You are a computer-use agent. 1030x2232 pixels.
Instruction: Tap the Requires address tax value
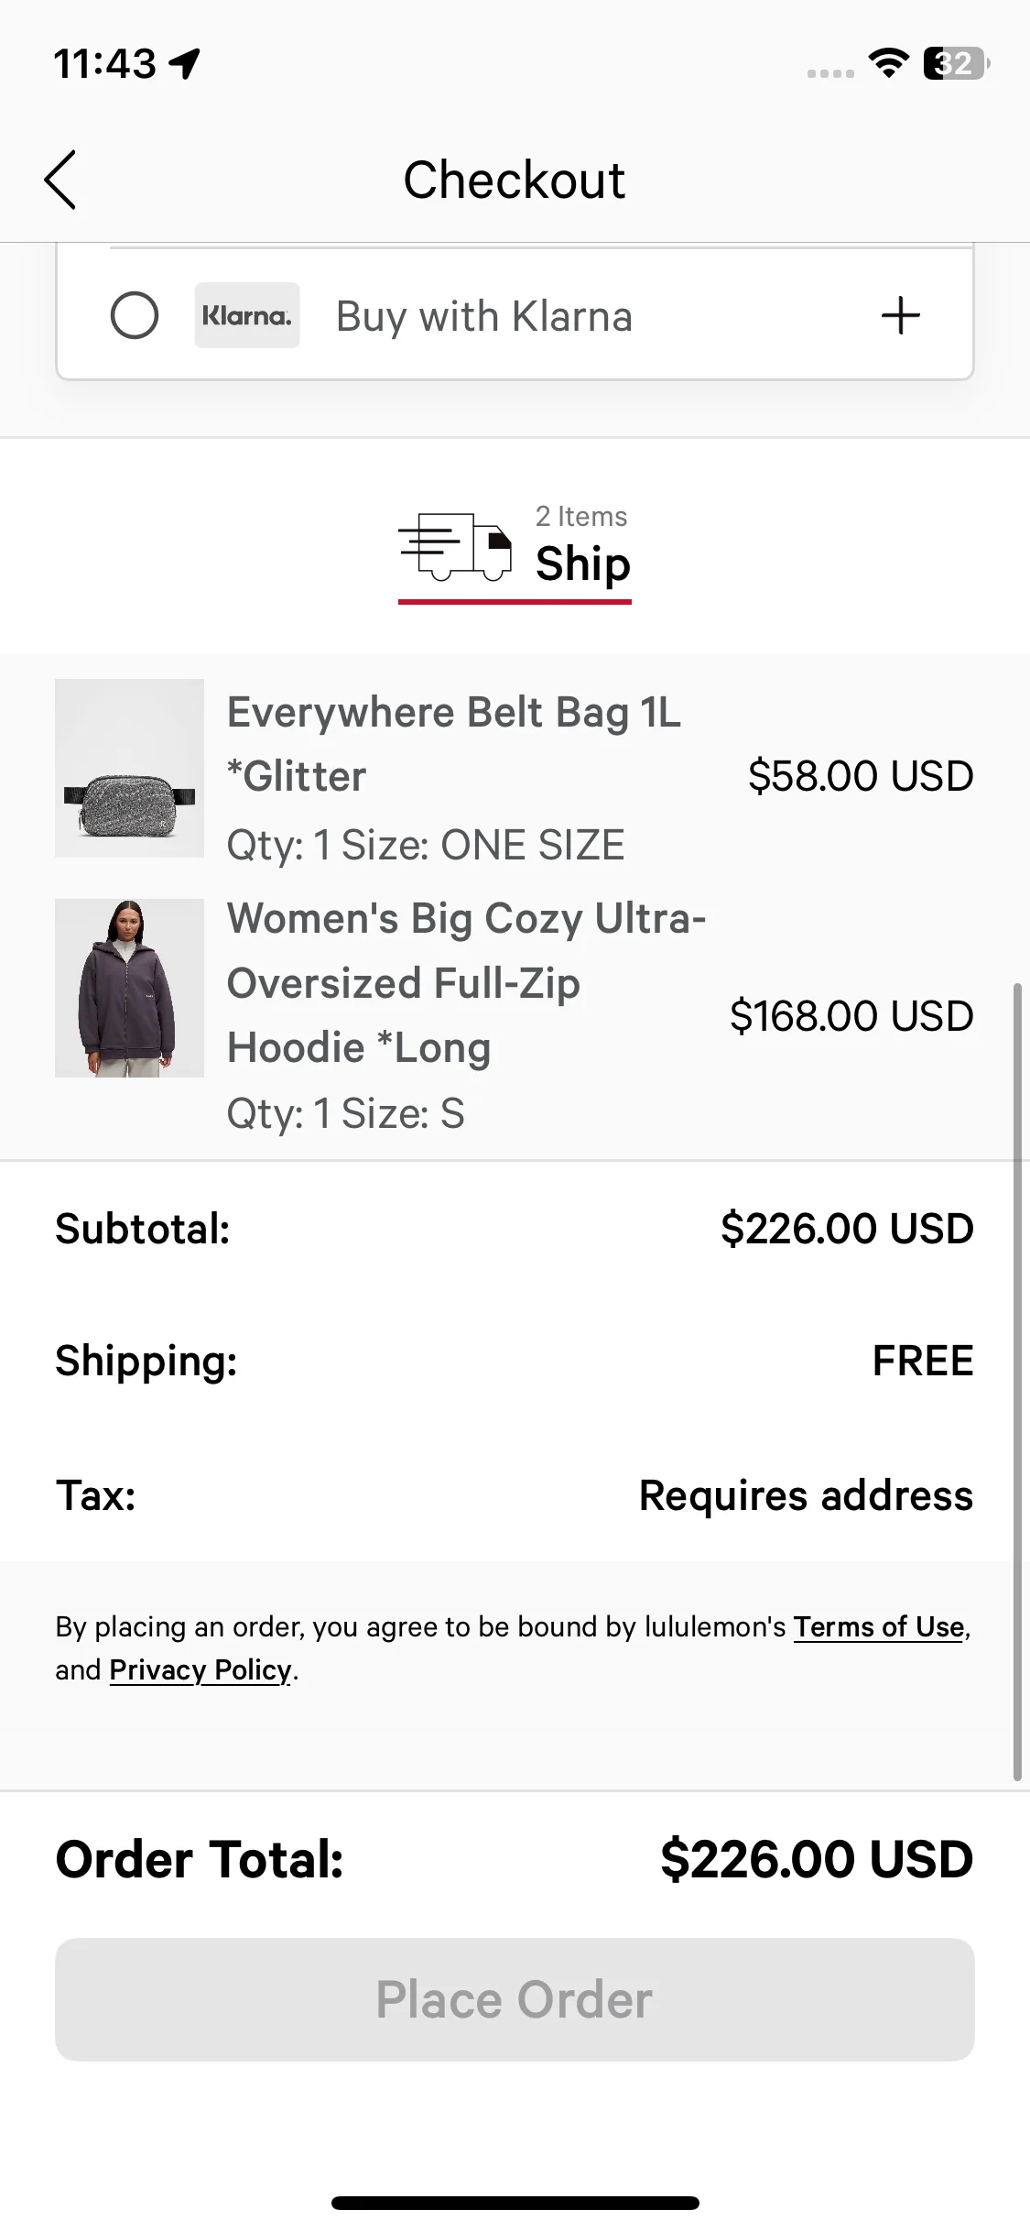(x=806, y=1495)
